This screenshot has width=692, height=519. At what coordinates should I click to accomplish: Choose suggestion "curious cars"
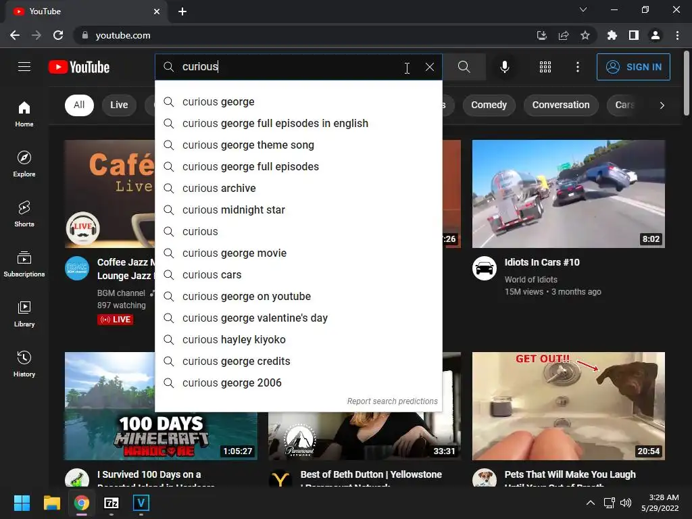pos(299,275)
